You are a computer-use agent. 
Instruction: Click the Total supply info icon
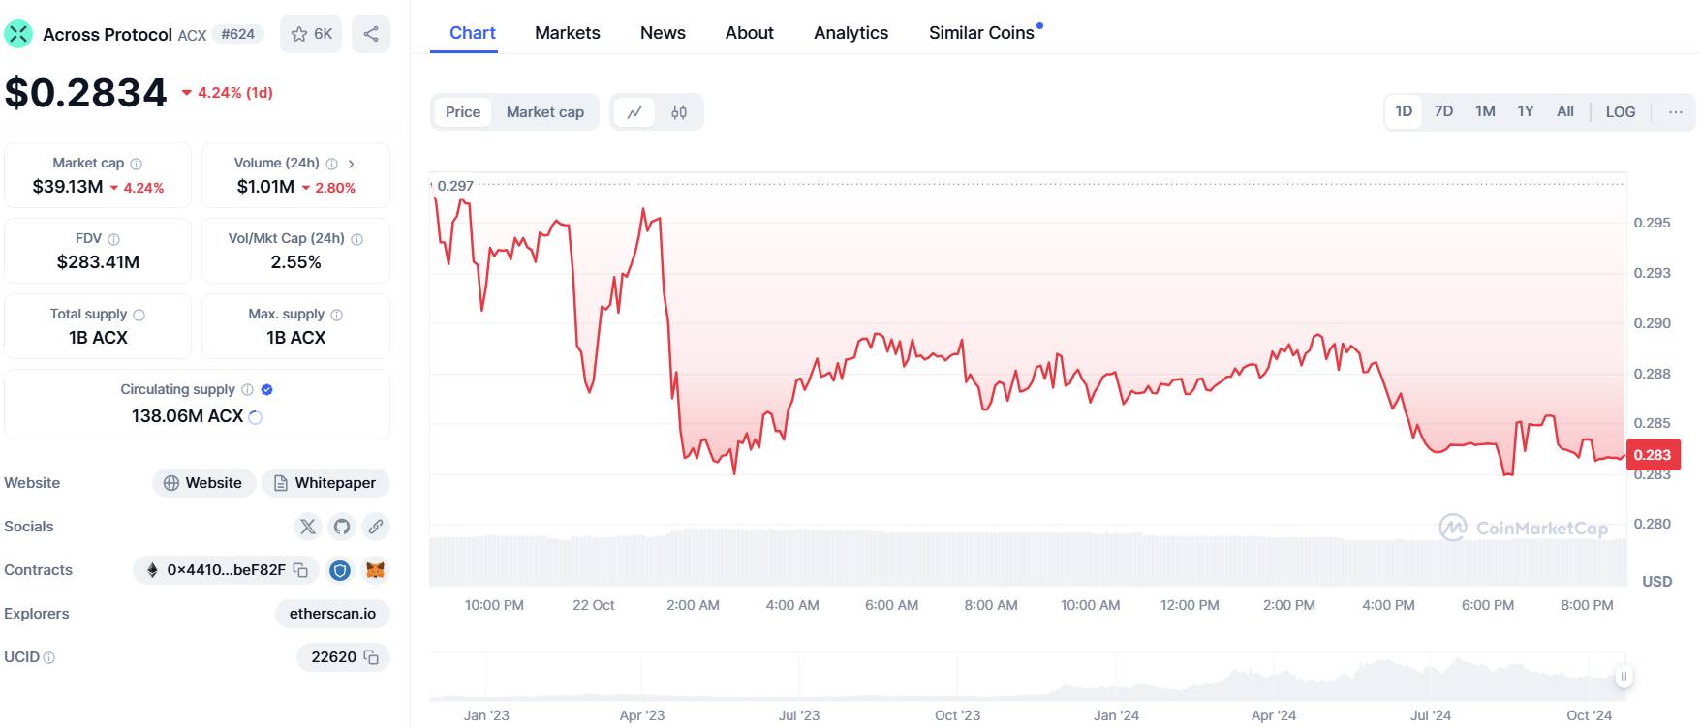(x=139, y=315)
